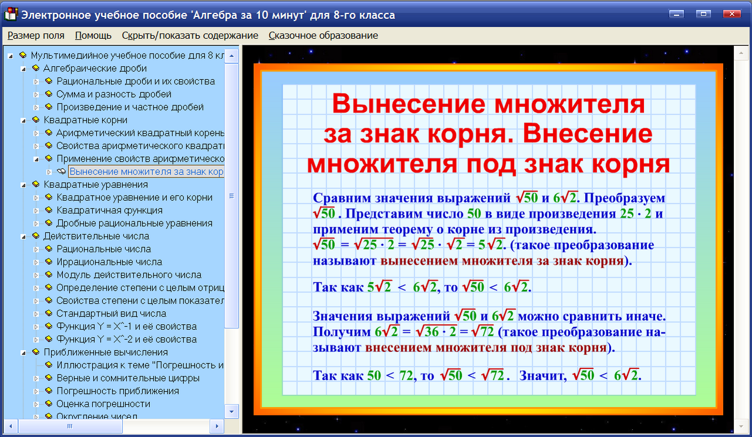Click the application logo in the title bar

(10, 14)
